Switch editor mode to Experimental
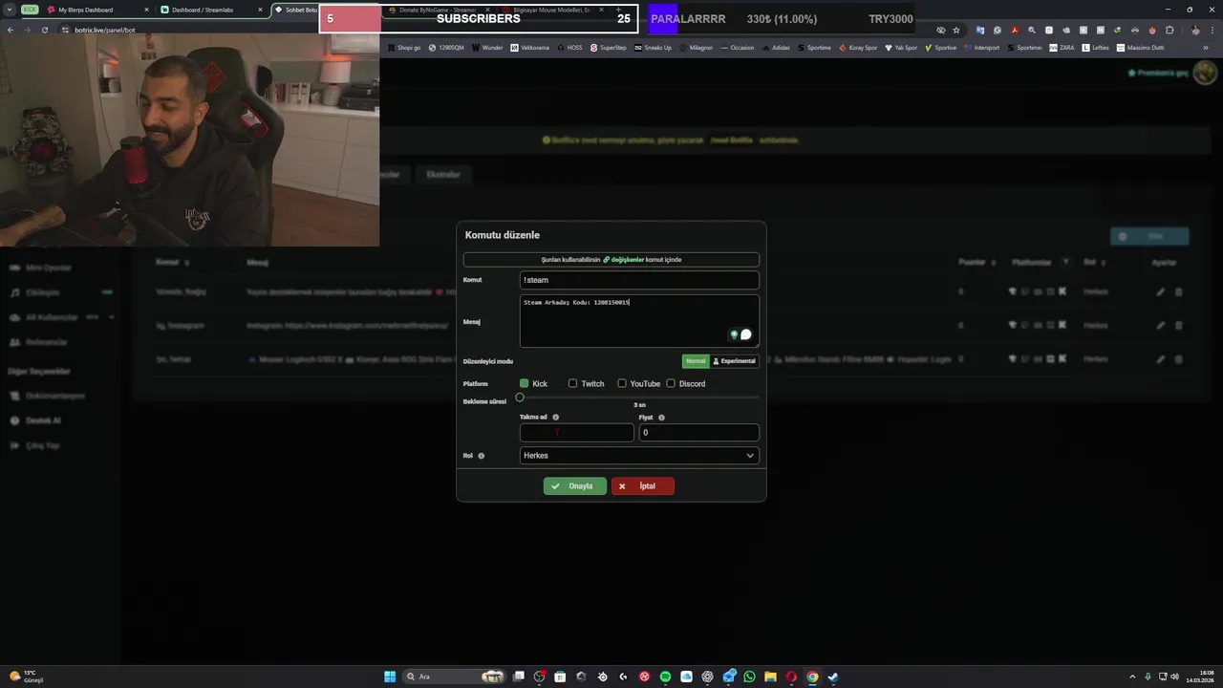 (735, 361)
